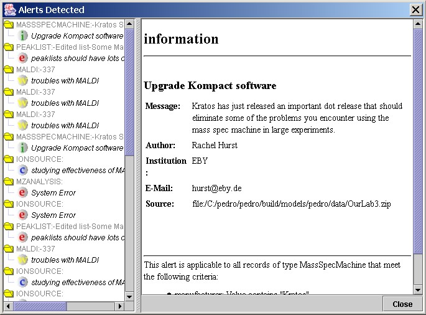Click the alert tree's vertical scrollbar up arrow
The image size is (426, 315).
coord(129,24)
